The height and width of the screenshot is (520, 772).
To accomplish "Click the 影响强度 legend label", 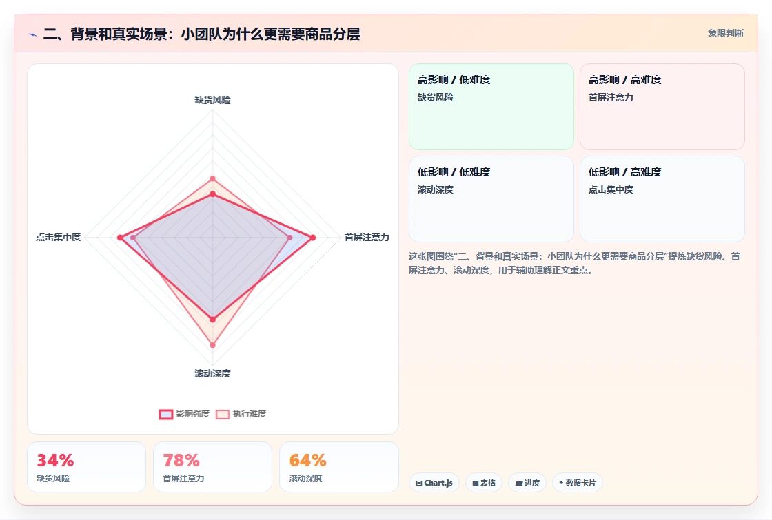I will (x=193, y=414).
